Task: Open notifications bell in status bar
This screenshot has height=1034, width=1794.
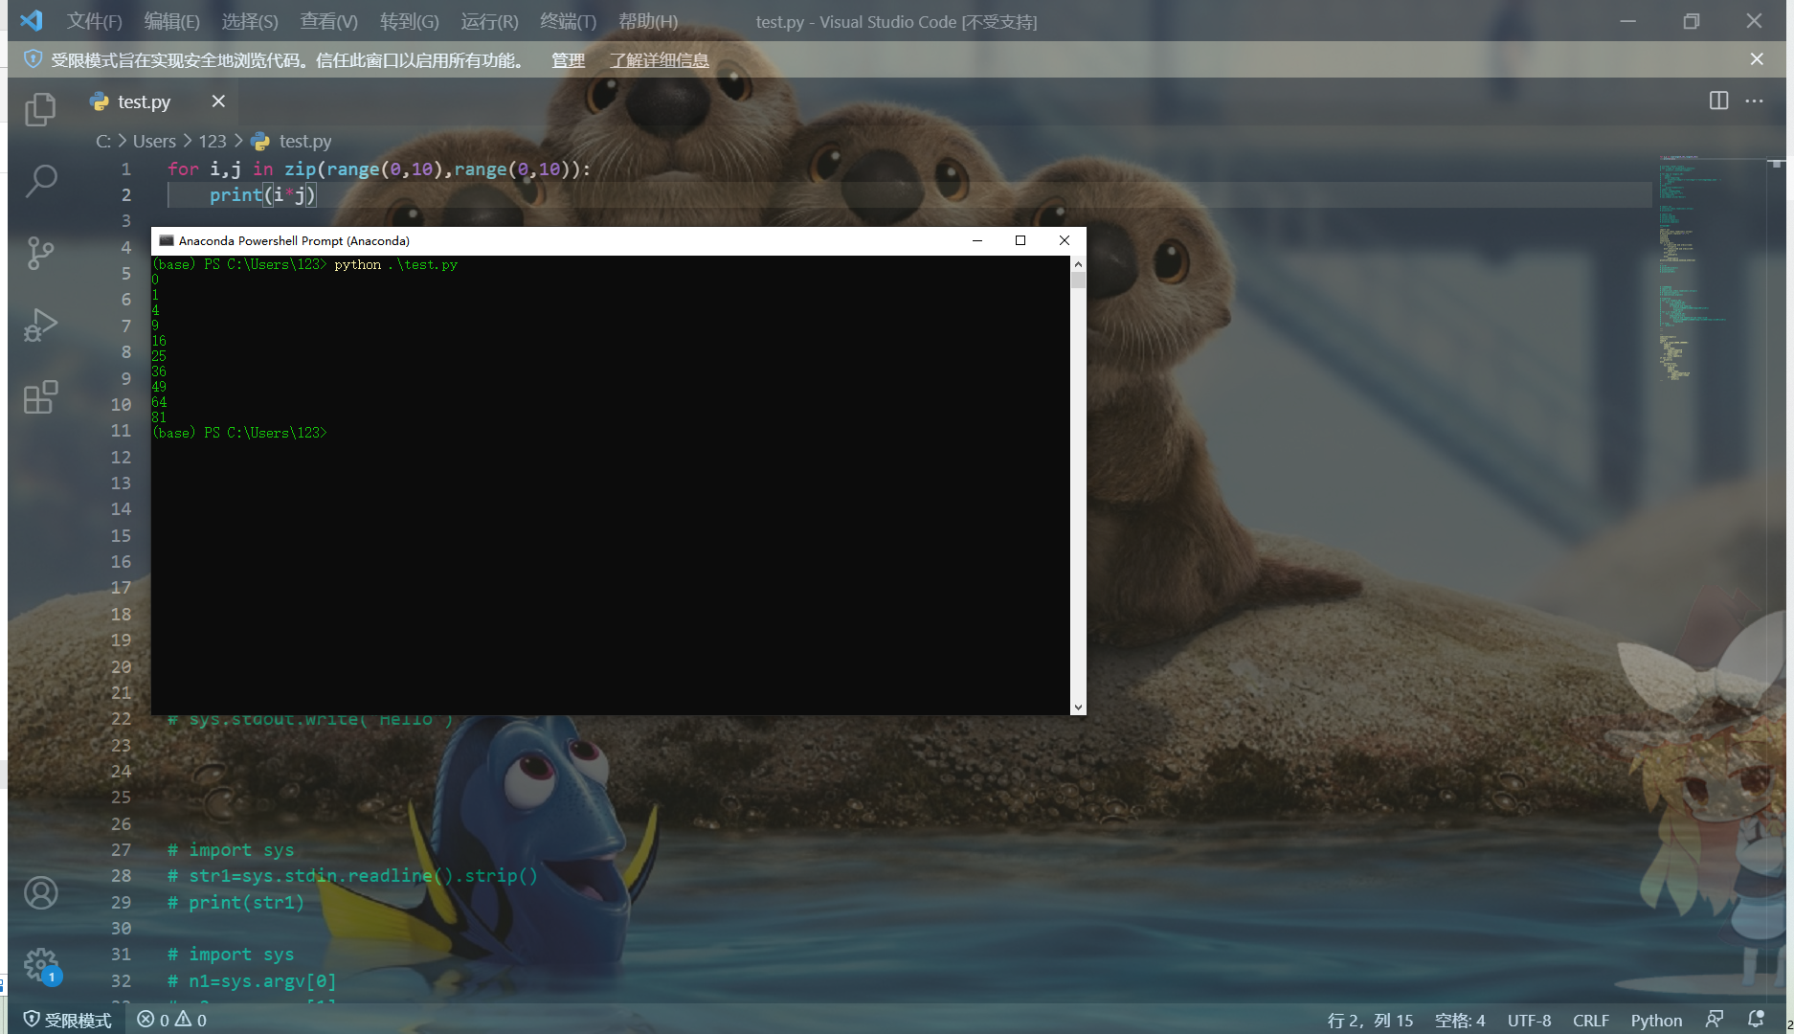Action: pos(1756,1020)
